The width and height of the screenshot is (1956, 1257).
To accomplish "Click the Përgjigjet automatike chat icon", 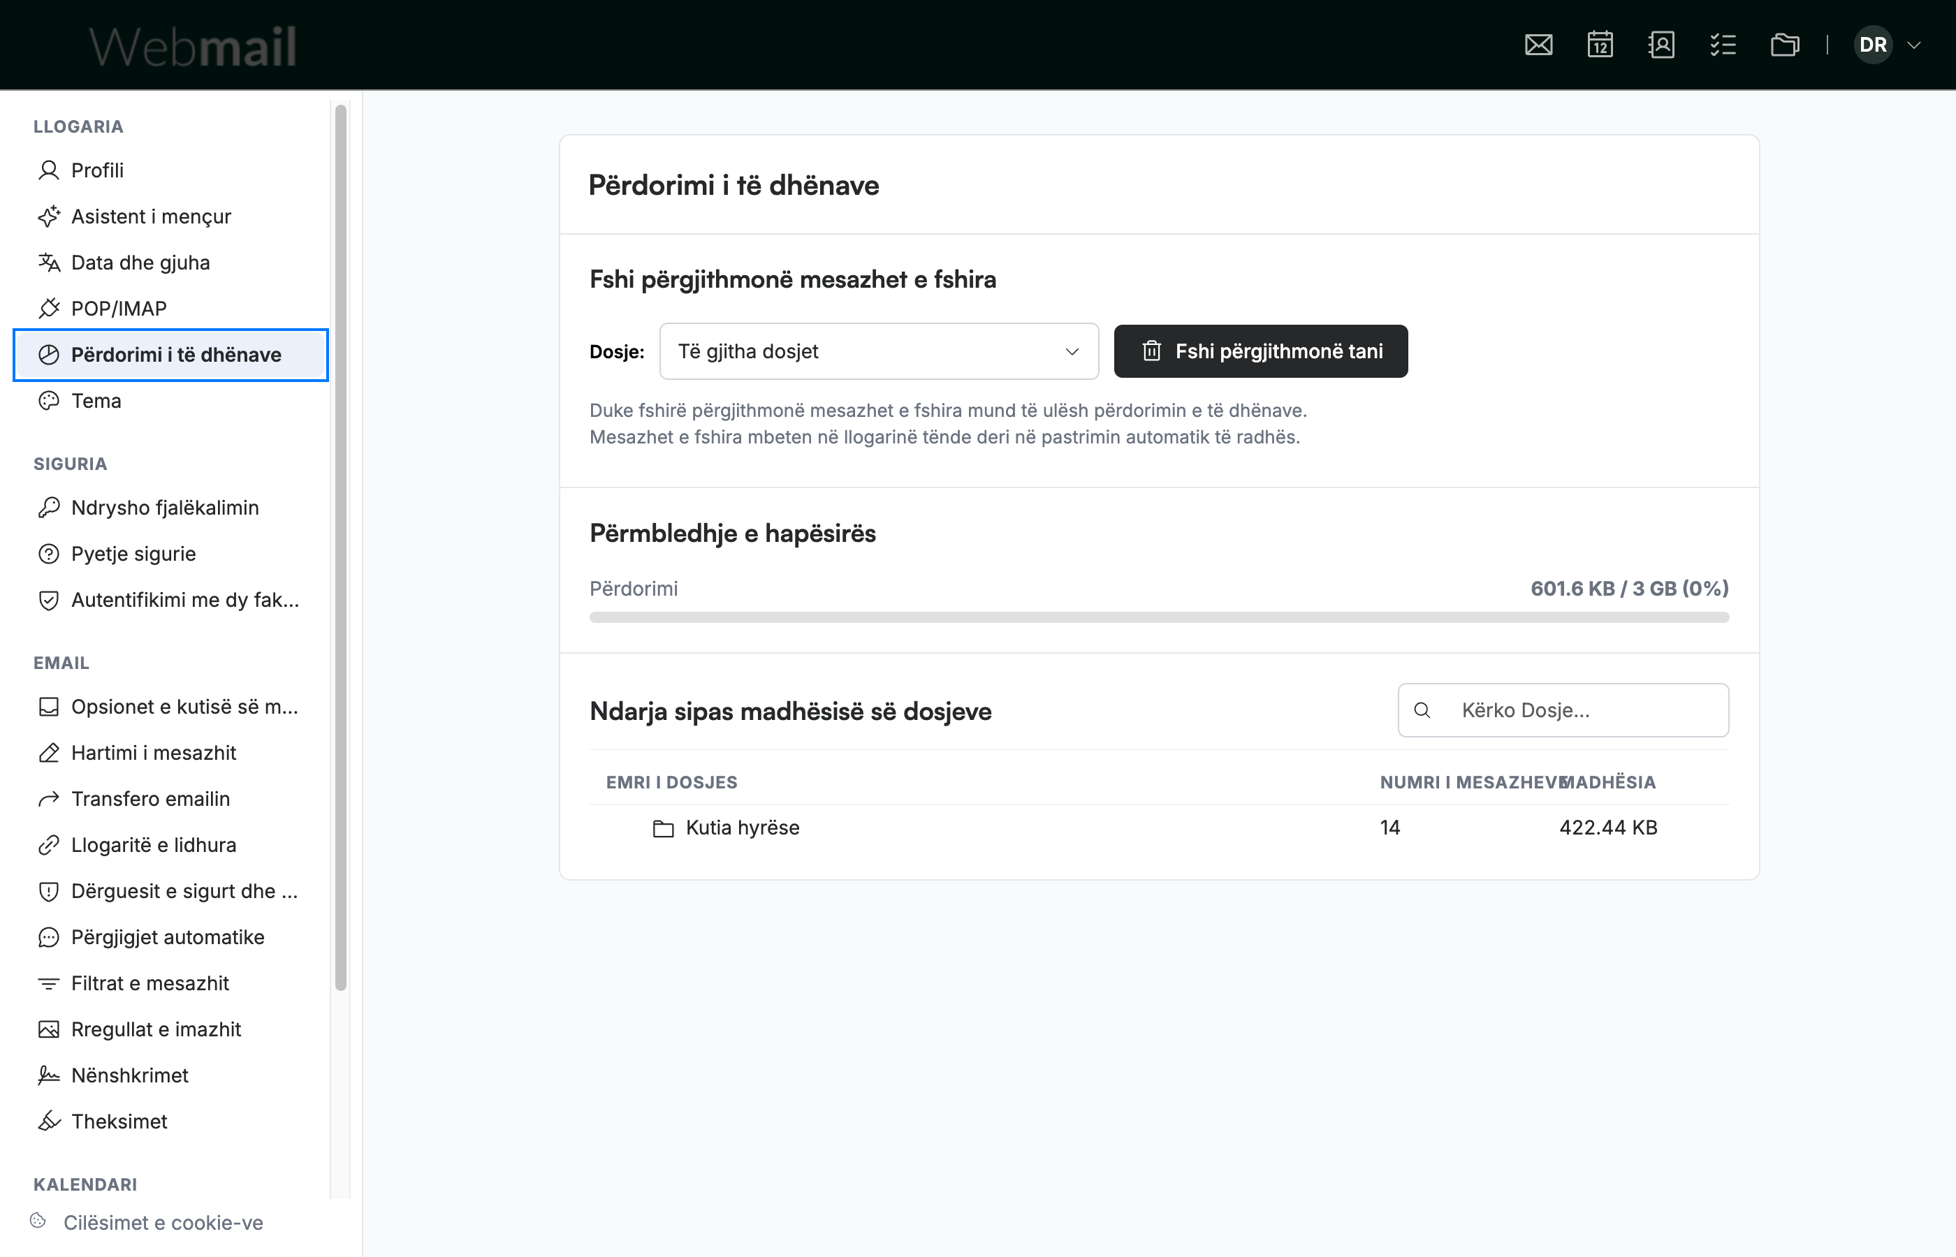I will pyautogui.click(x=49, y=937).
